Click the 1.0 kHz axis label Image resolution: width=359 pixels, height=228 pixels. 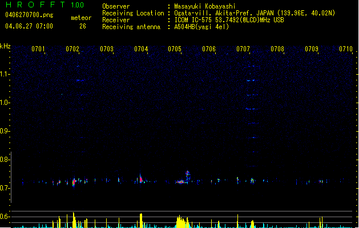(4, 103)
